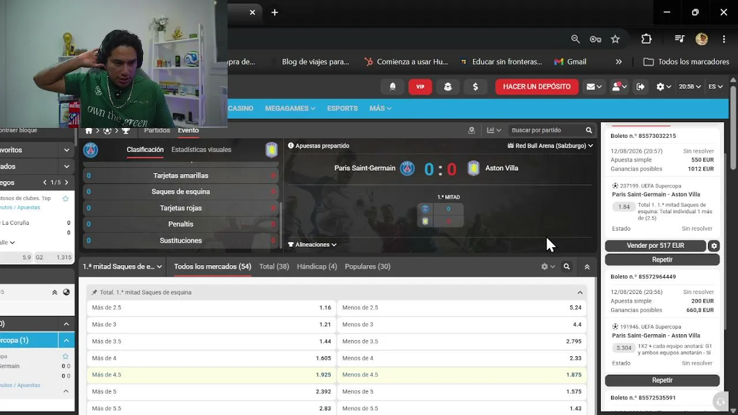Viewport: 738px width, 415px height.
Task: Open the red VIP badge
Action: point(420,86)
